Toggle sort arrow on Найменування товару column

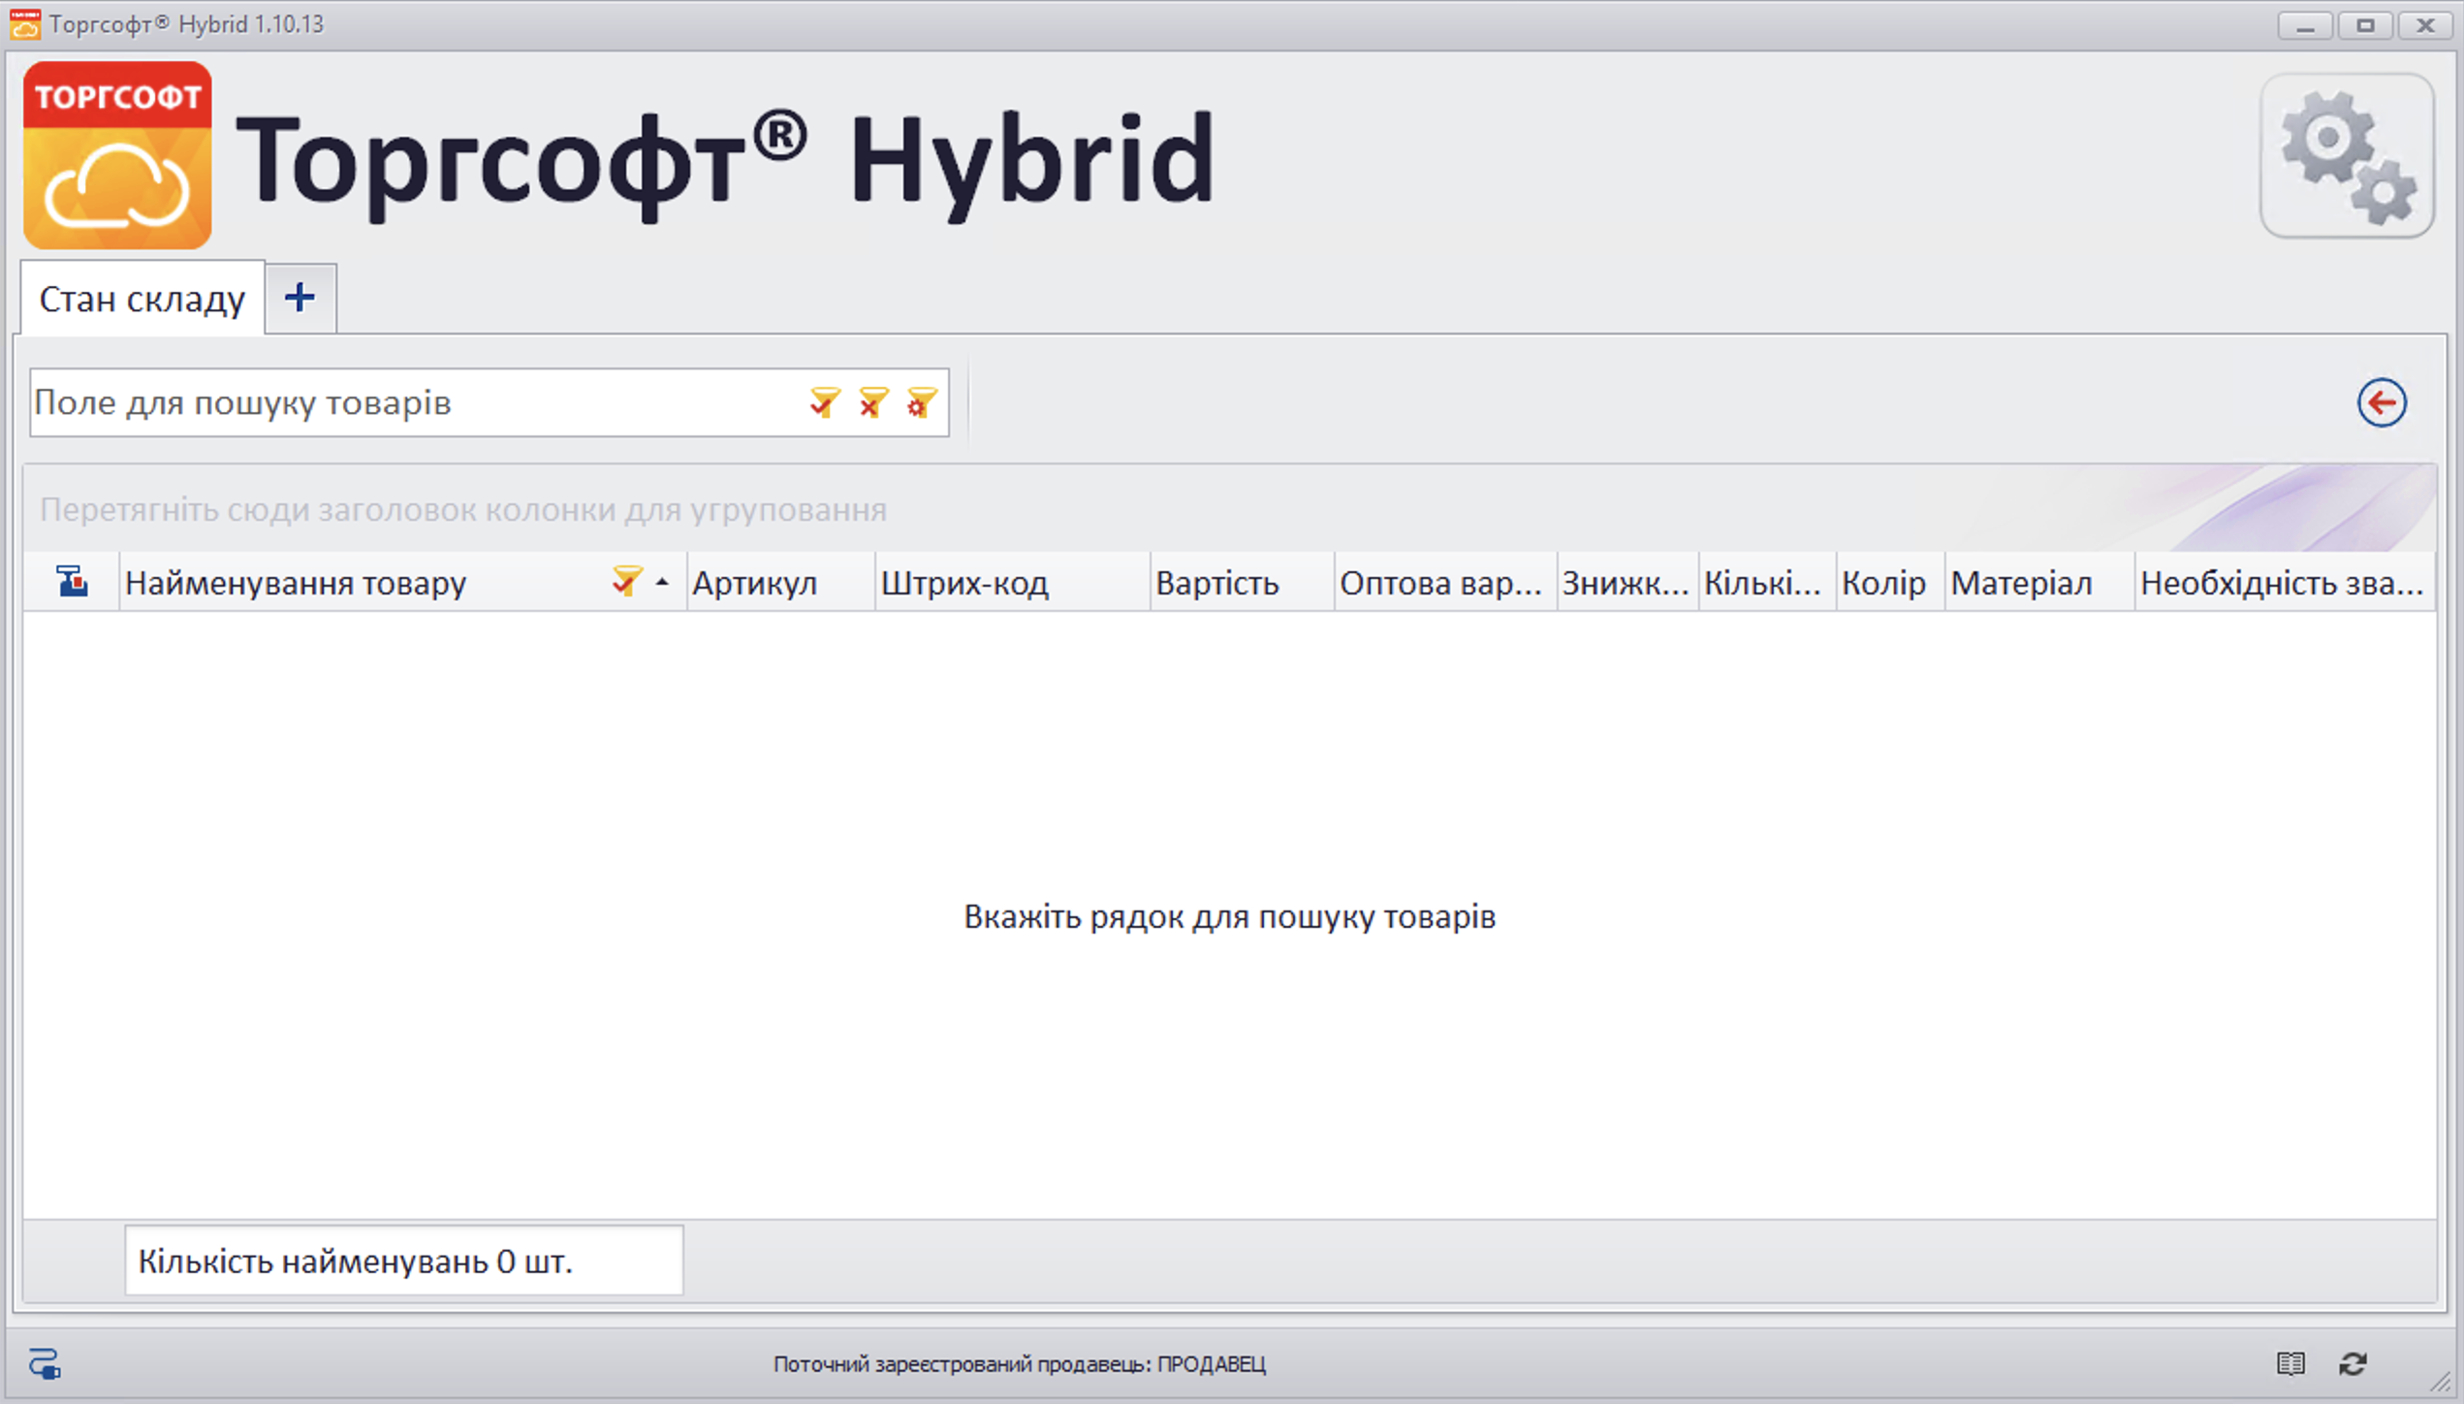[662, 583]
